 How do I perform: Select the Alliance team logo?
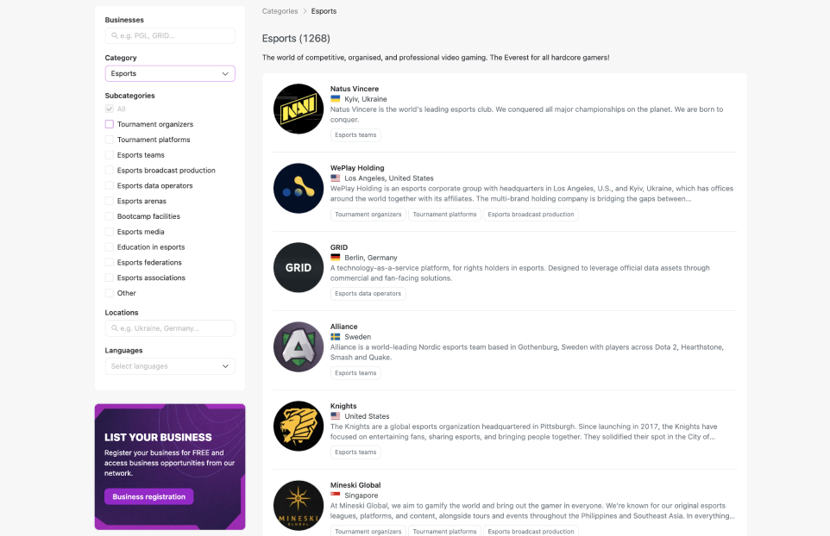[x=298, y=346]
